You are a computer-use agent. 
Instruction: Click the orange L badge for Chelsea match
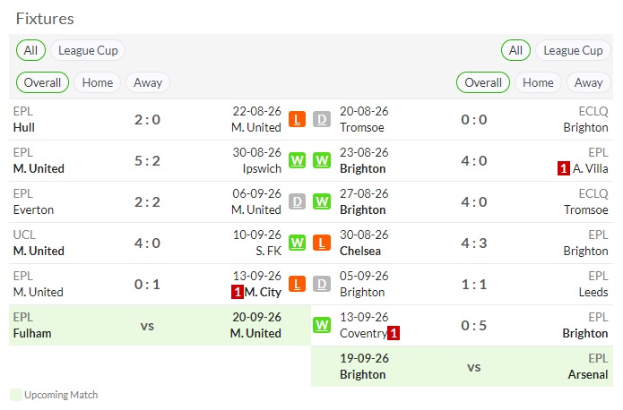pyautogui.click(x=322, y=243)
